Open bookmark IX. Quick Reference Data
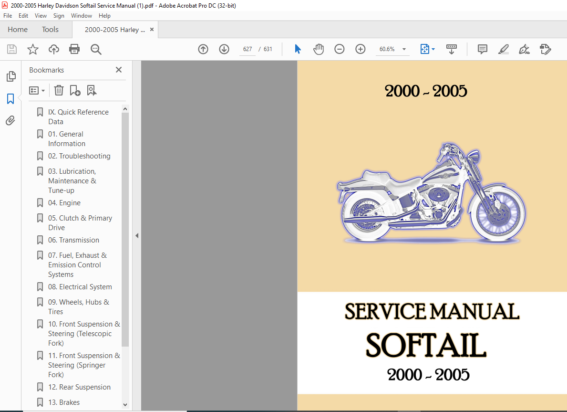This screenshot has height=412, width=567. click(78, 117)
